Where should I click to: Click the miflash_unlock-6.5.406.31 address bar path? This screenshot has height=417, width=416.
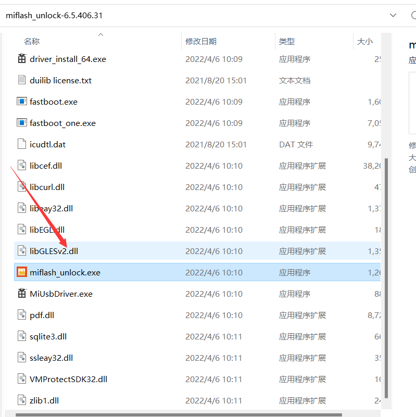point(54,16)
